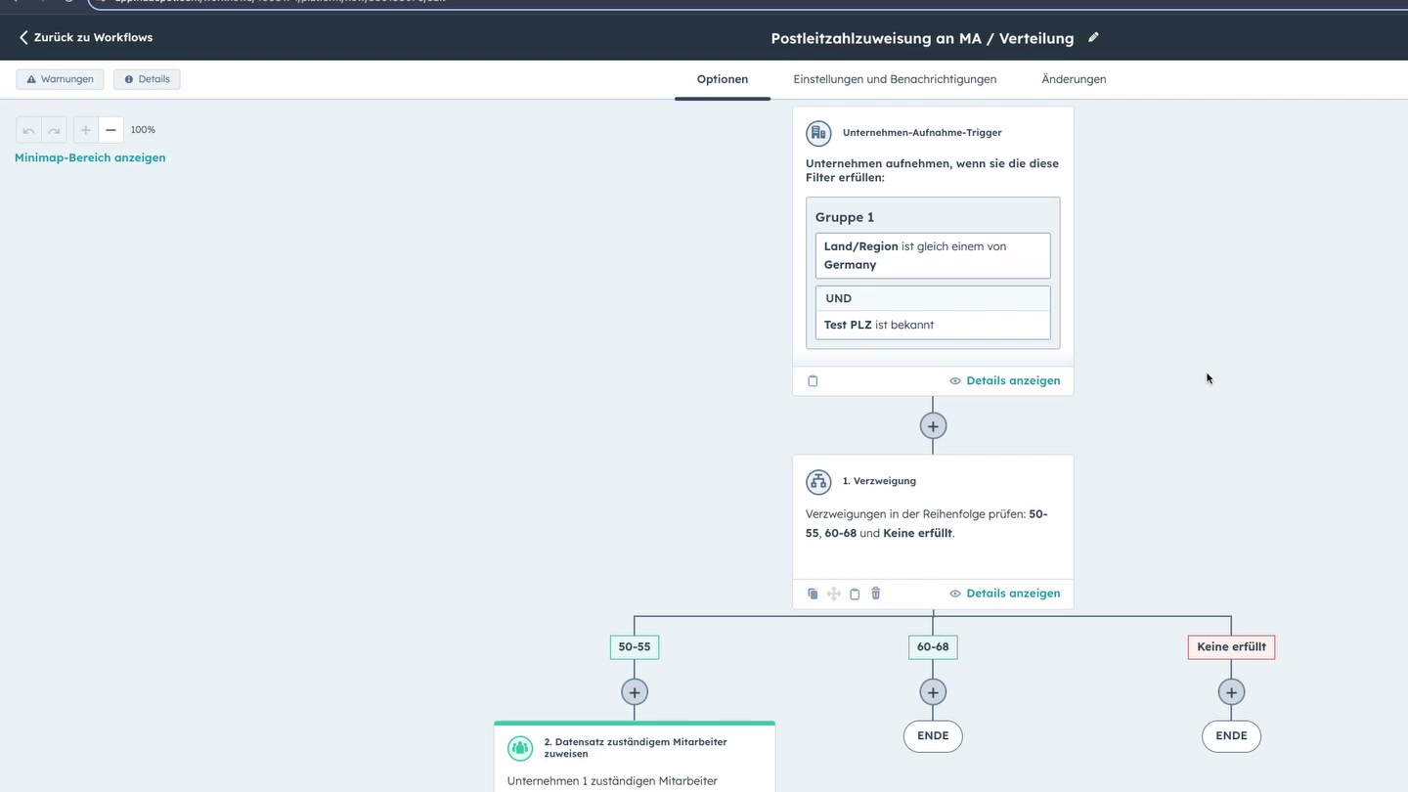Click the clipboard icon on the trigger card
This screenshot has height=792, width=1408.
813,380
